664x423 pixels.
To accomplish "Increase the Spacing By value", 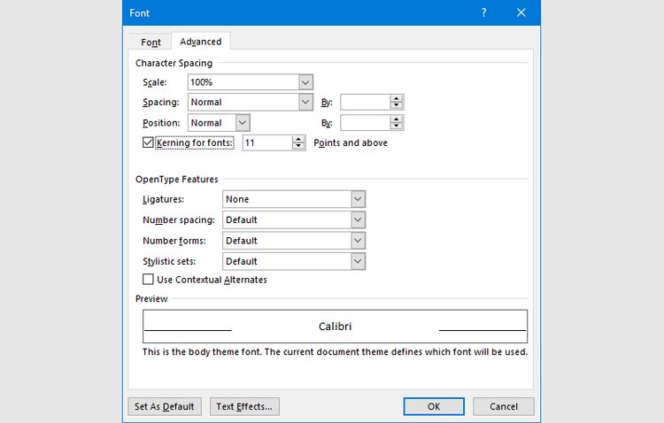I will click(397, 98).
